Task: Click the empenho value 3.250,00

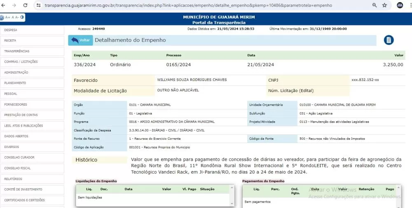Action: point(393,65)
